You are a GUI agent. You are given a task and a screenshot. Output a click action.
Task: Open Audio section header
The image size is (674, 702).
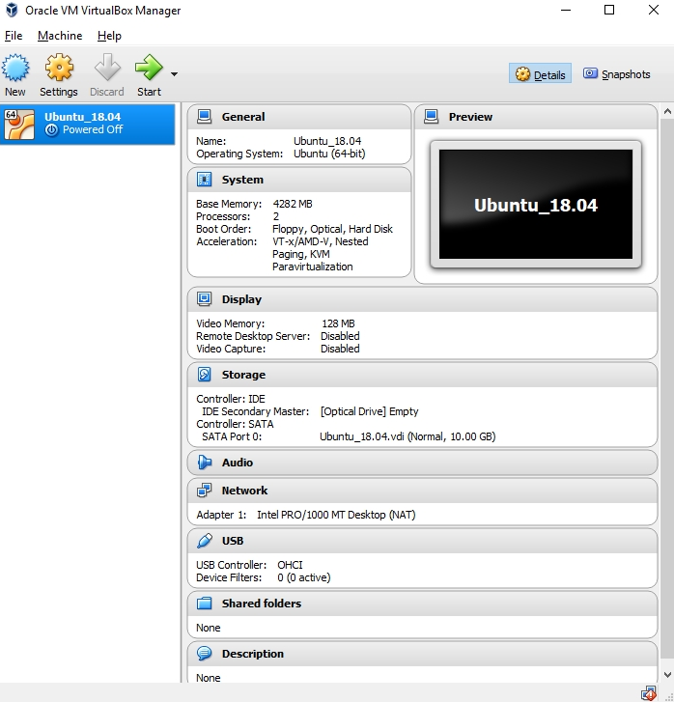point(238,463)
